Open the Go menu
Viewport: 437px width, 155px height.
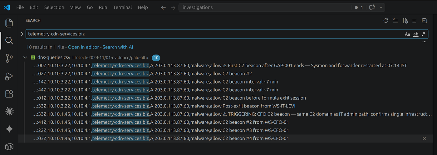click(90, 7)
